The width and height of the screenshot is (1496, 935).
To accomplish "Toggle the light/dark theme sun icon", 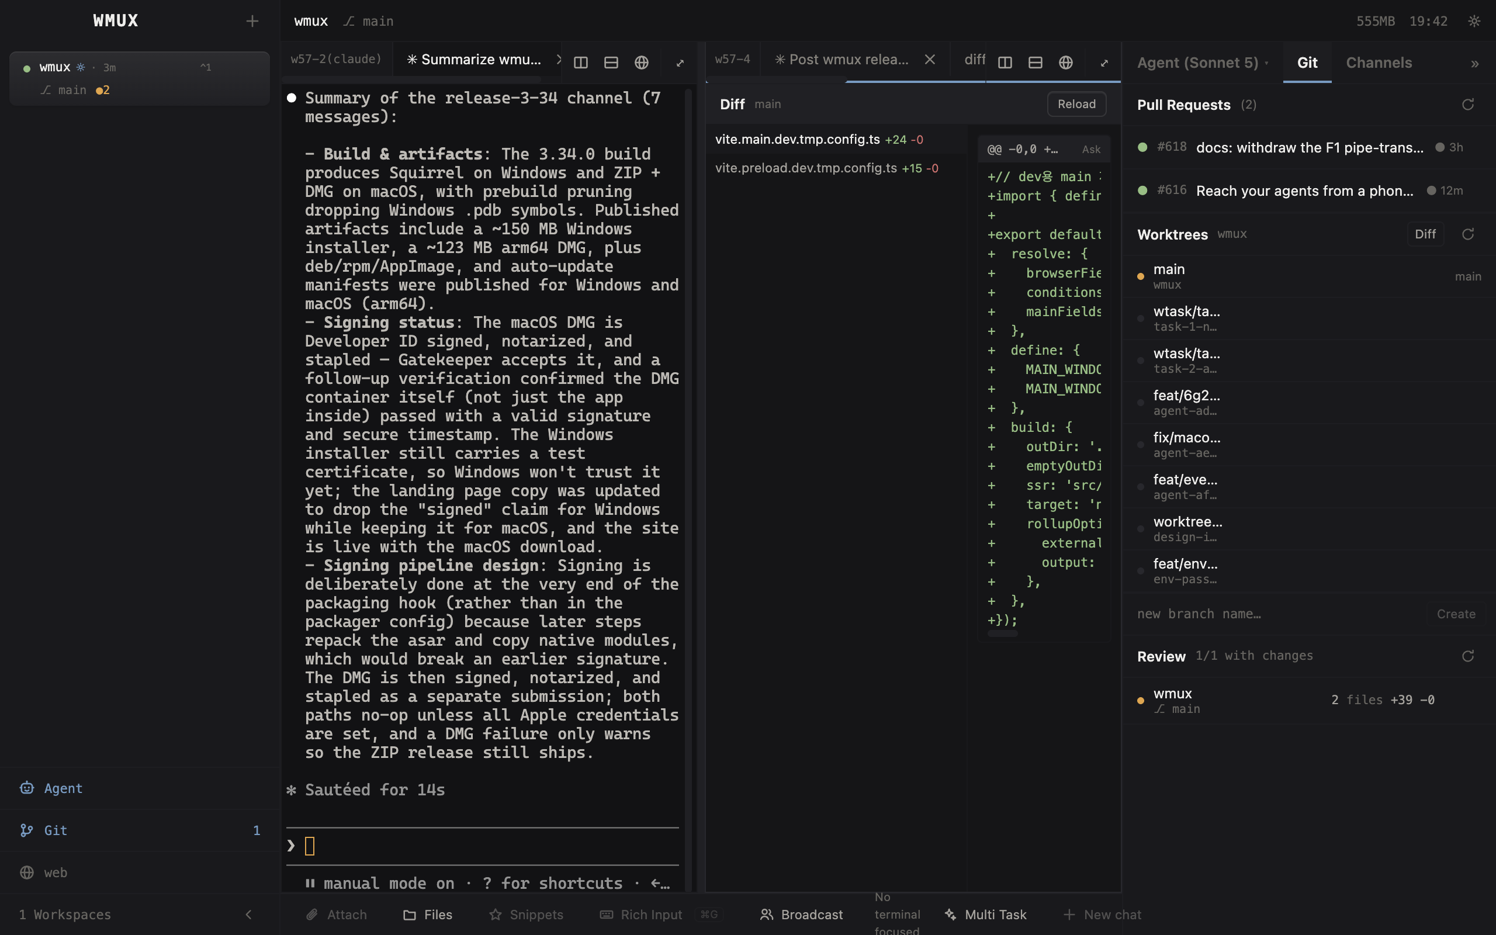I will 1474,21.
